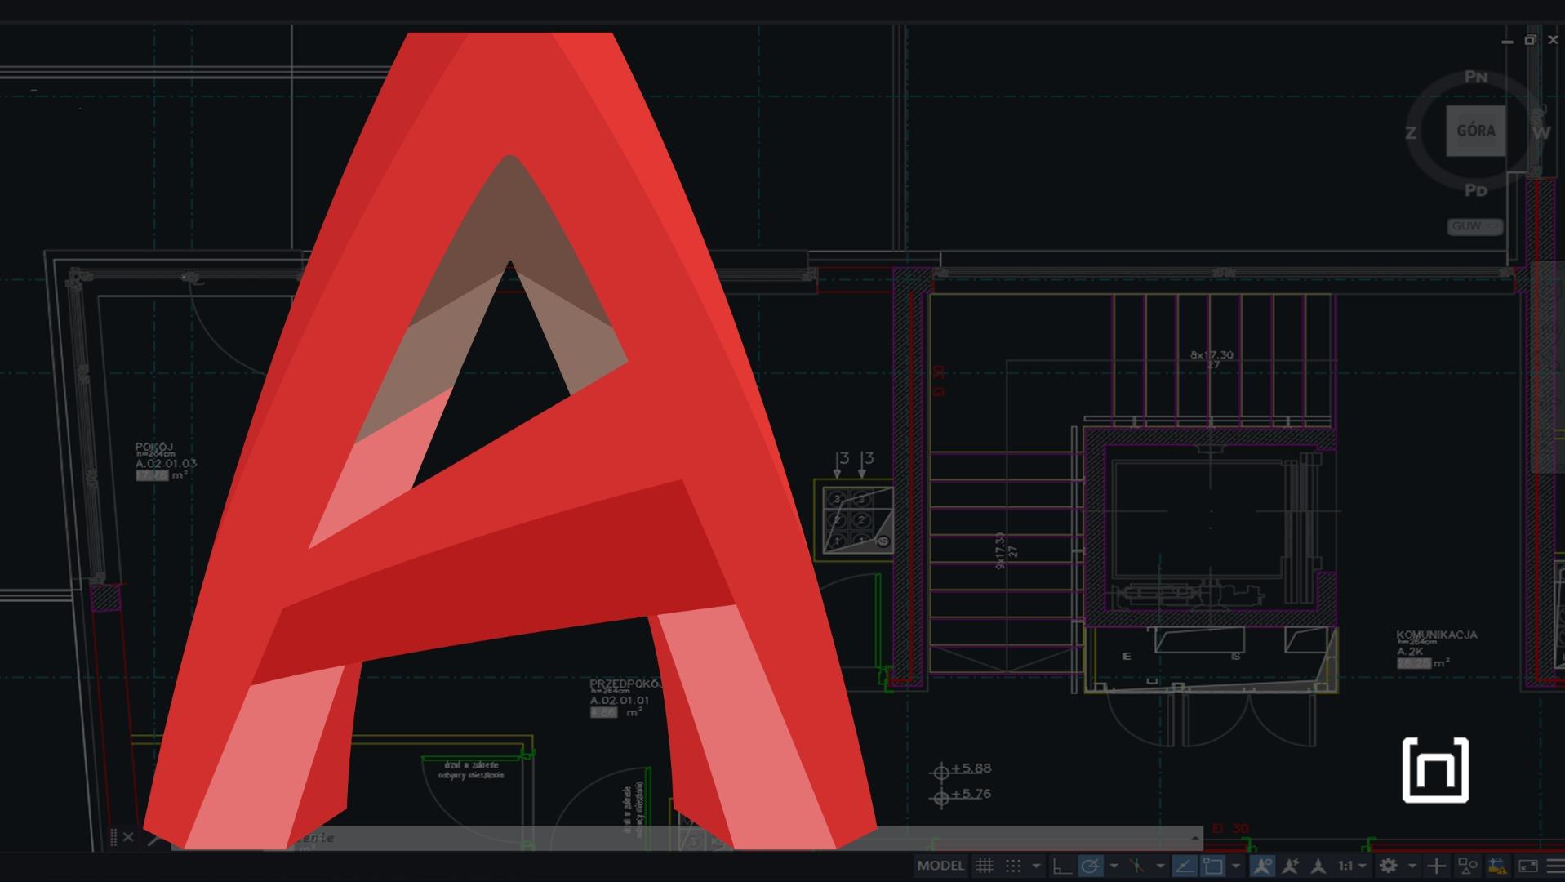Viewport: 1565px width, 882px height.
Task: Open the workspace dropdown arrow beside gear
Action: click(1412, 866)
